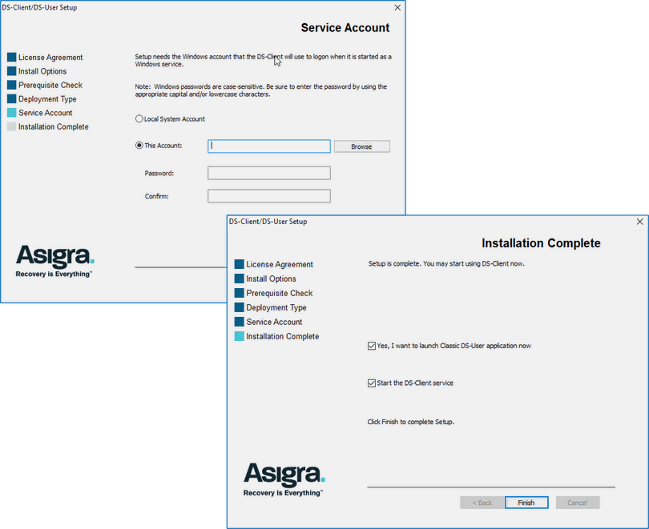Click 'Setup is complete' message text
649x529 pixels.
(446, 263)
